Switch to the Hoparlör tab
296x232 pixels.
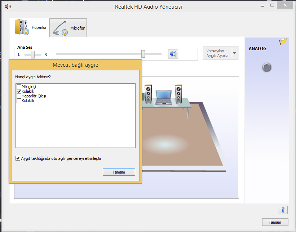(x=30, y=27)
